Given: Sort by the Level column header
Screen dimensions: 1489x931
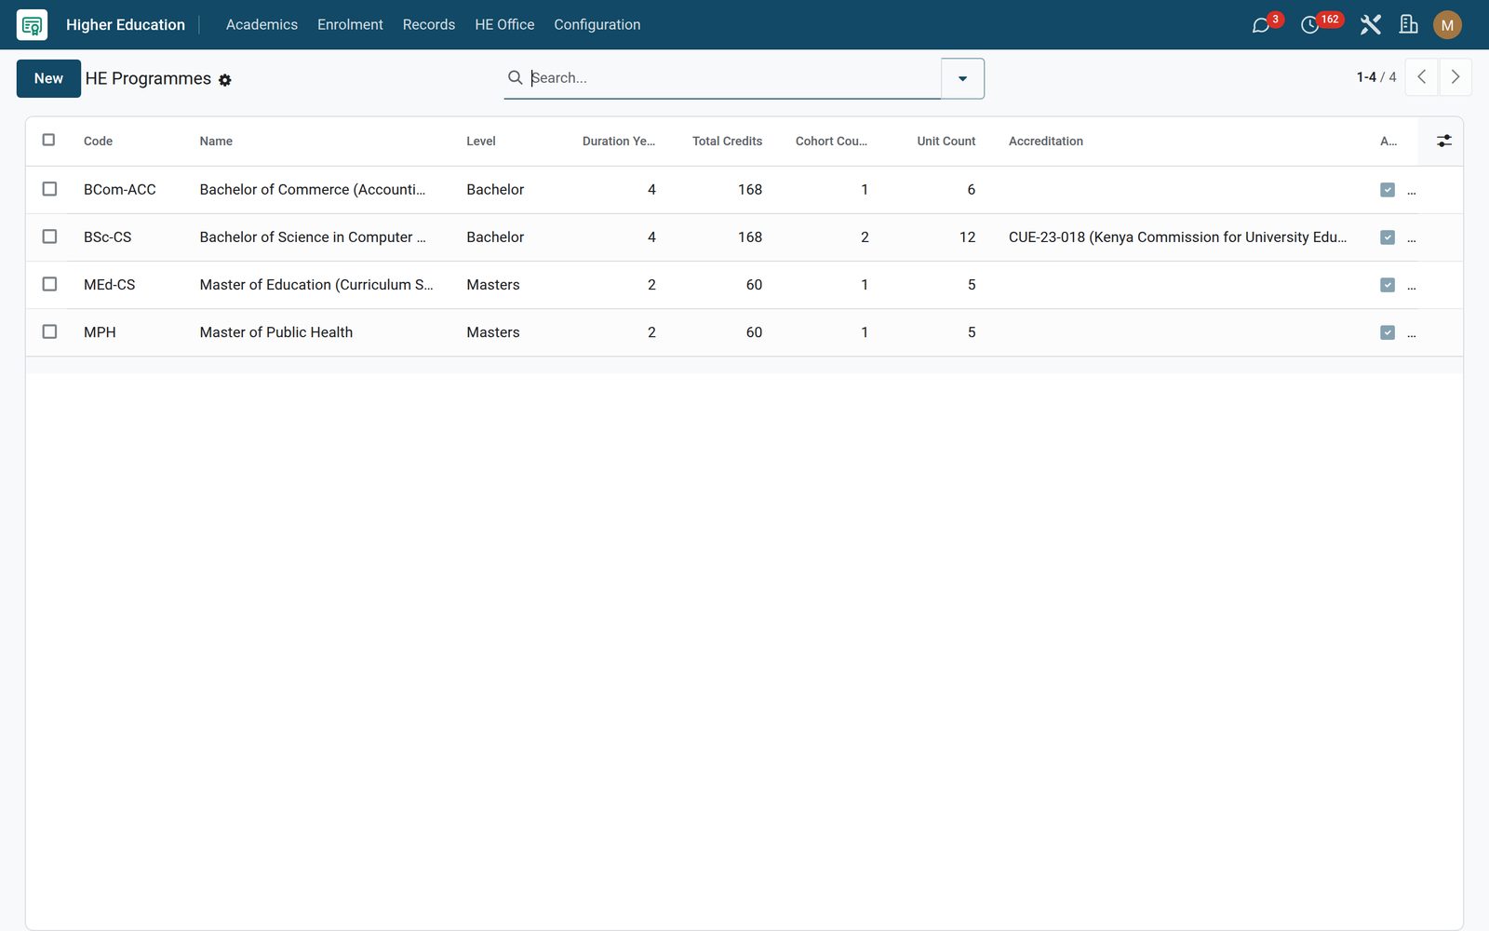Looking at the screenshot, I should click(481, 142).
